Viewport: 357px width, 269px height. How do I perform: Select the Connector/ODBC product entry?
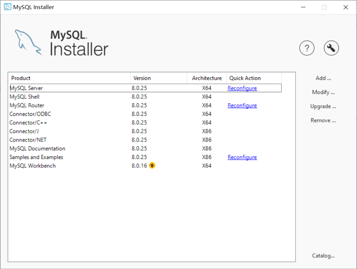pyautogui.click(x=55, y=114)
